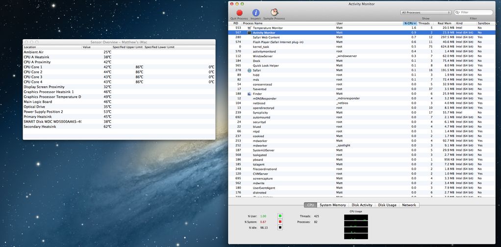Click the red Quit Process icon
The image size is (501, 247).
(239, 13)
